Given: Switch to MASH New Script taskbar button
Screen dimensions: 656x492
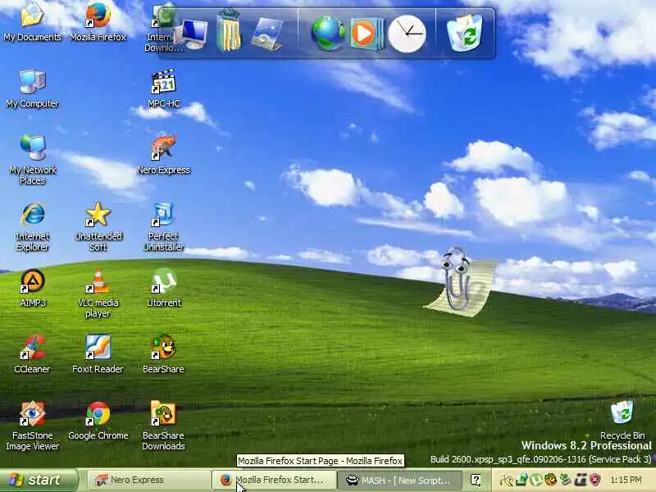Looking at the screenshot, I should point(400,480).
